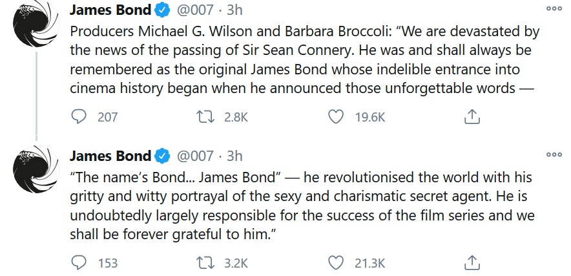Open James Bond avatar on second tweet

(36, 169)
